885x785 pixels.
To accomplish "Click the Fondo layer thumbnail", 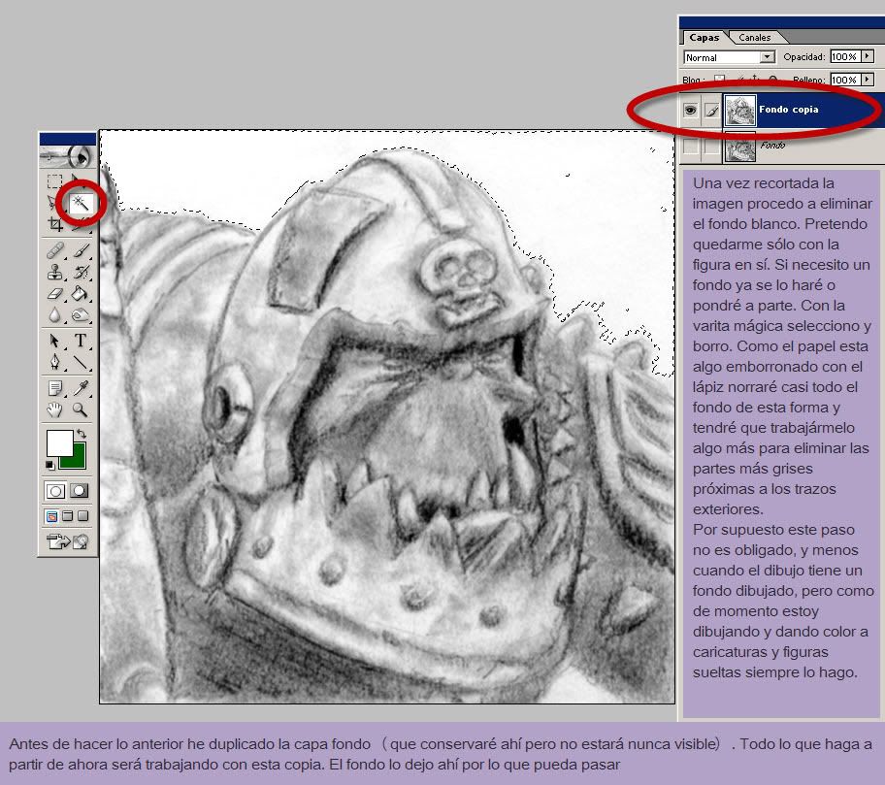I will (740, 147).
